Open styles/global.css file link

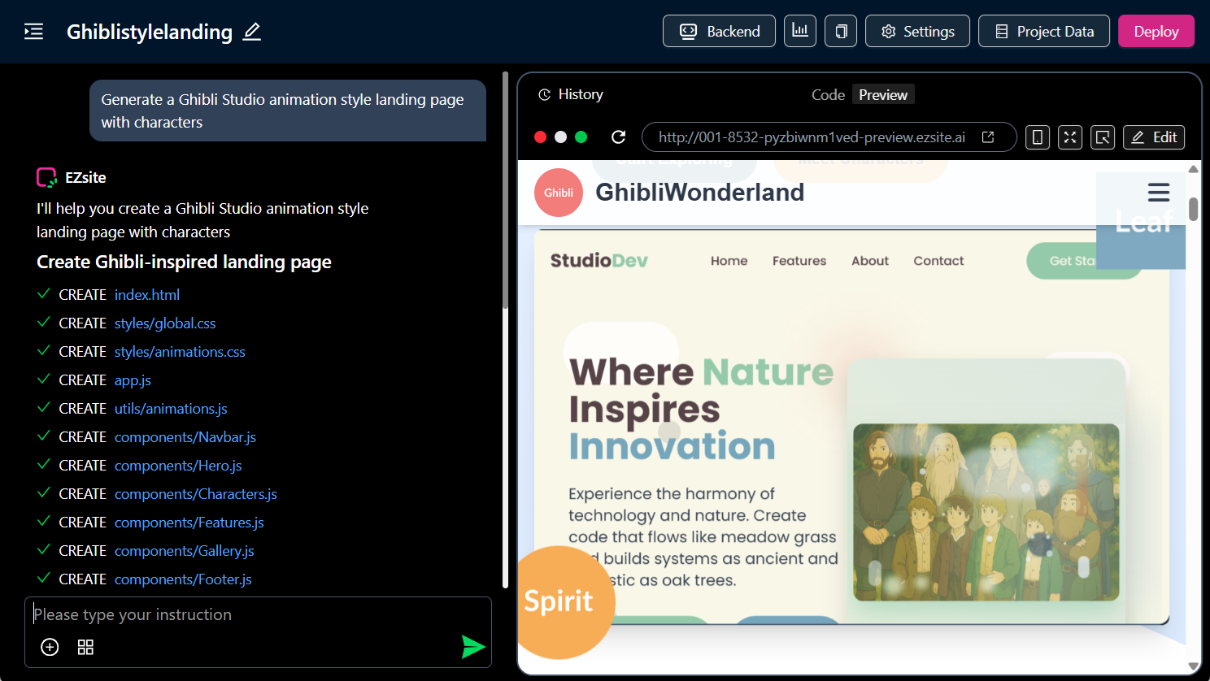coord(165,323)
